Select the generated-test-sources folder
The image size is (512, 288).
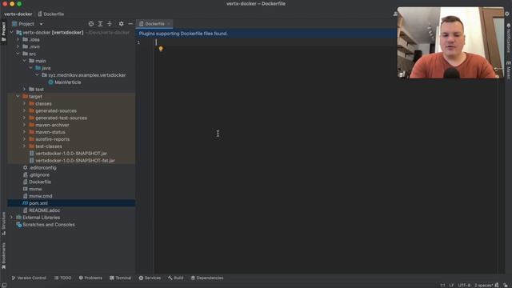tap(61, 118)
